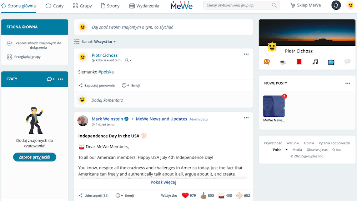Open options menu for Piotr Cichosz post

(246, 54)
